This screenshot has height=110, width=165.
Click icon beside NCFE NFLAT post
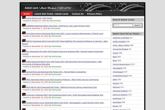24,87
